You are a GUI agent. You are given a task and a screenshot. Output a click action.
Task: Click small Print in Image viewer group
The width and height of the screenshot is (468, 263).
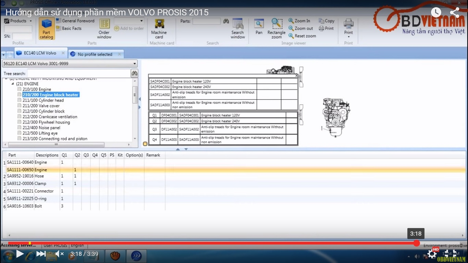click(x=326, y=28)
